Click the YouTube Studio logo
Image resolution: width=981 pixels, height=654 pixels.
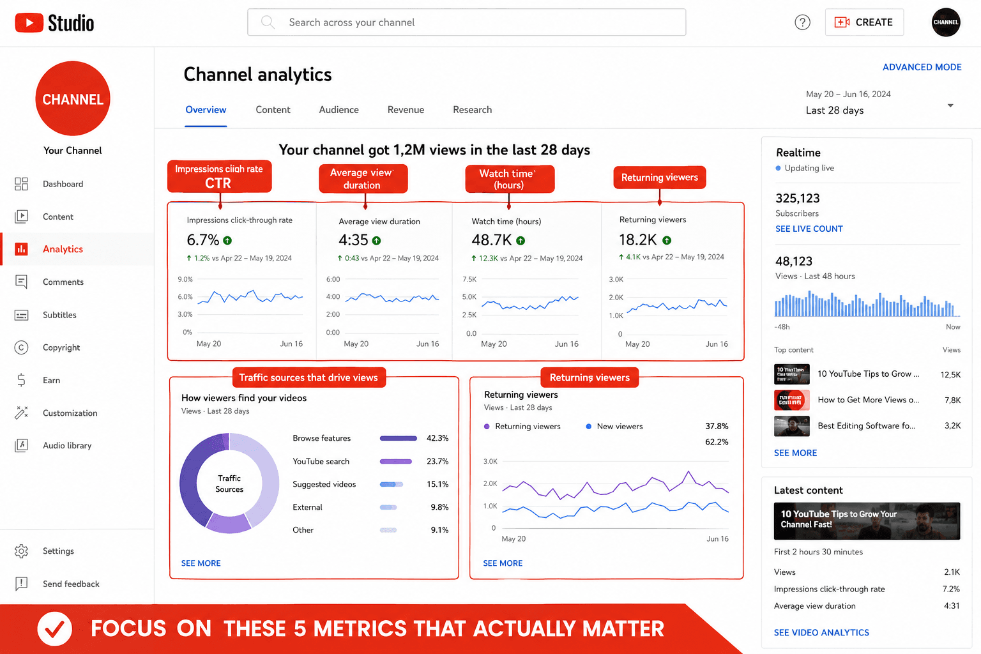(54, 23)
